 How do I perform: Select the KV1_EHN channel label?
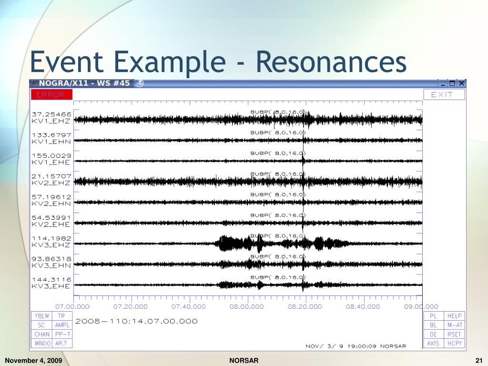click(x=51, y=142)
